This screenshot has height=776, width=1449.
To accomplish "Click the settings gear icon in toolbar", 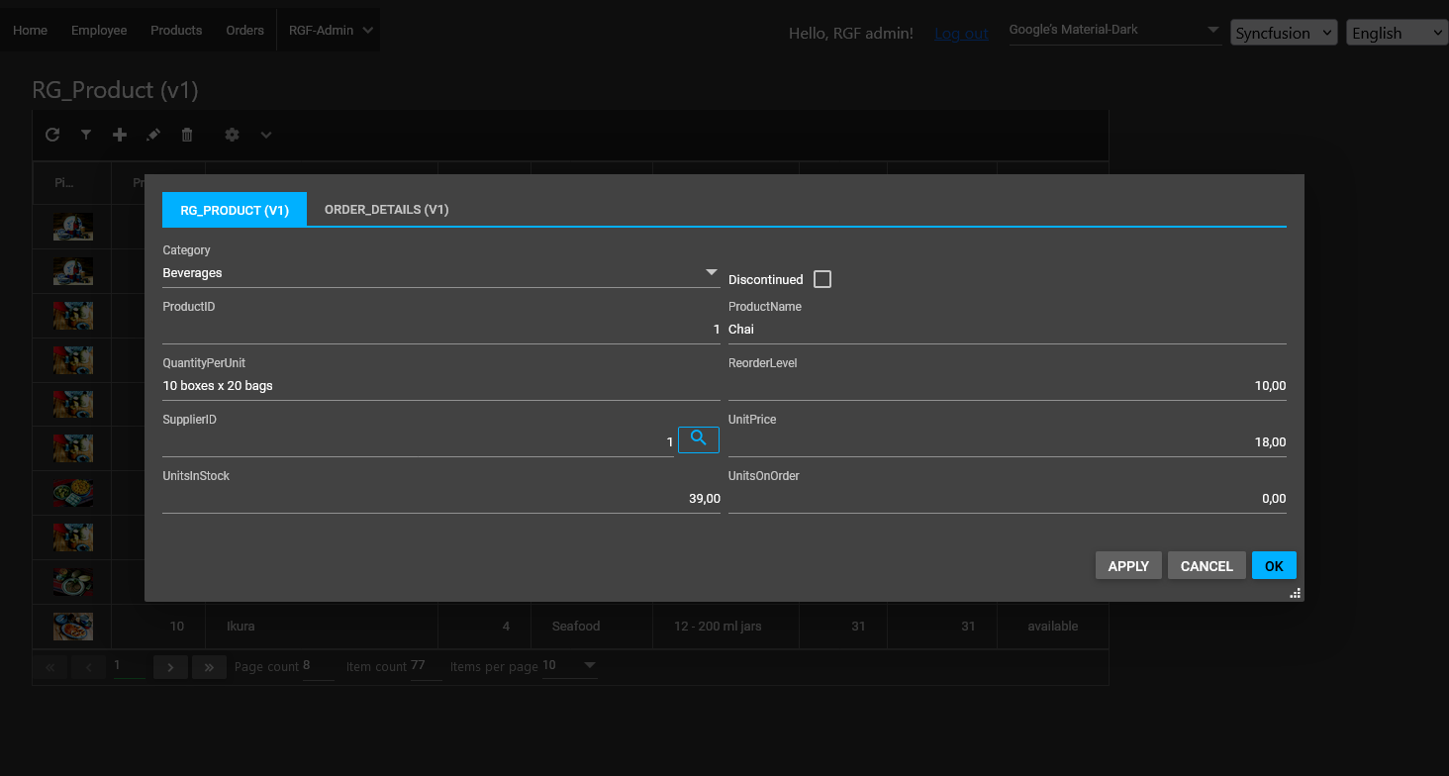I will pos(232,135).
